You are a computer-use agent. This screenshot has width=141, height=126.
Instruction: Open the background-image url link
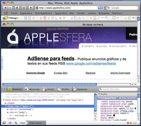click(x=128, y=111)
